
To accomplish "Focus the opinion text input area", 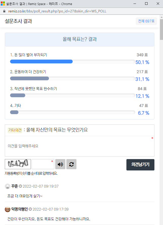I will click(79, 146).
